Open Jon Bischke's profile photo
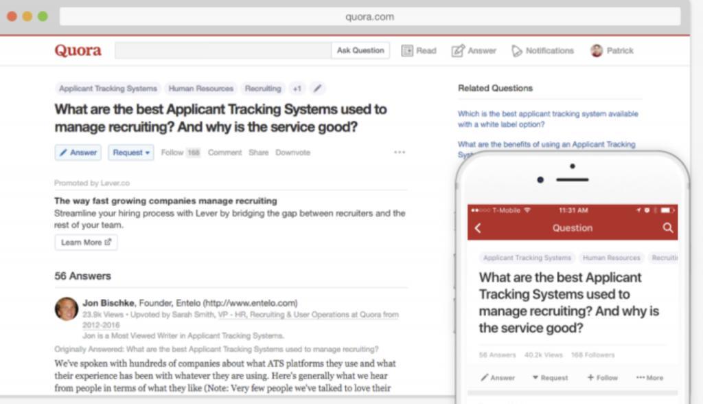703x404 pixels. 67,308
